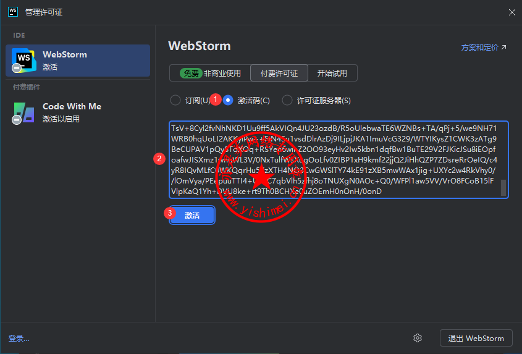
Task: Switch to free non-commercial use tab
Action: (x=210, y=73)
